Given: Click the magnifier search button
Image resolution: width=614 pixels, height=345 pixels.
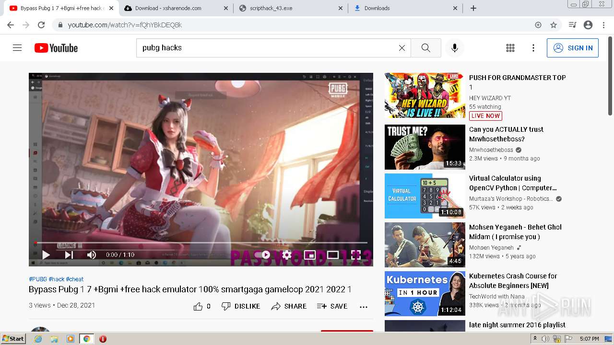Looking at the screenshot, I should pos(425,48).
